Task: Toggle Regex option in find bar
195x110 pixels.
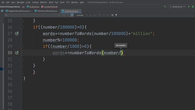Action: coord(72,15)
